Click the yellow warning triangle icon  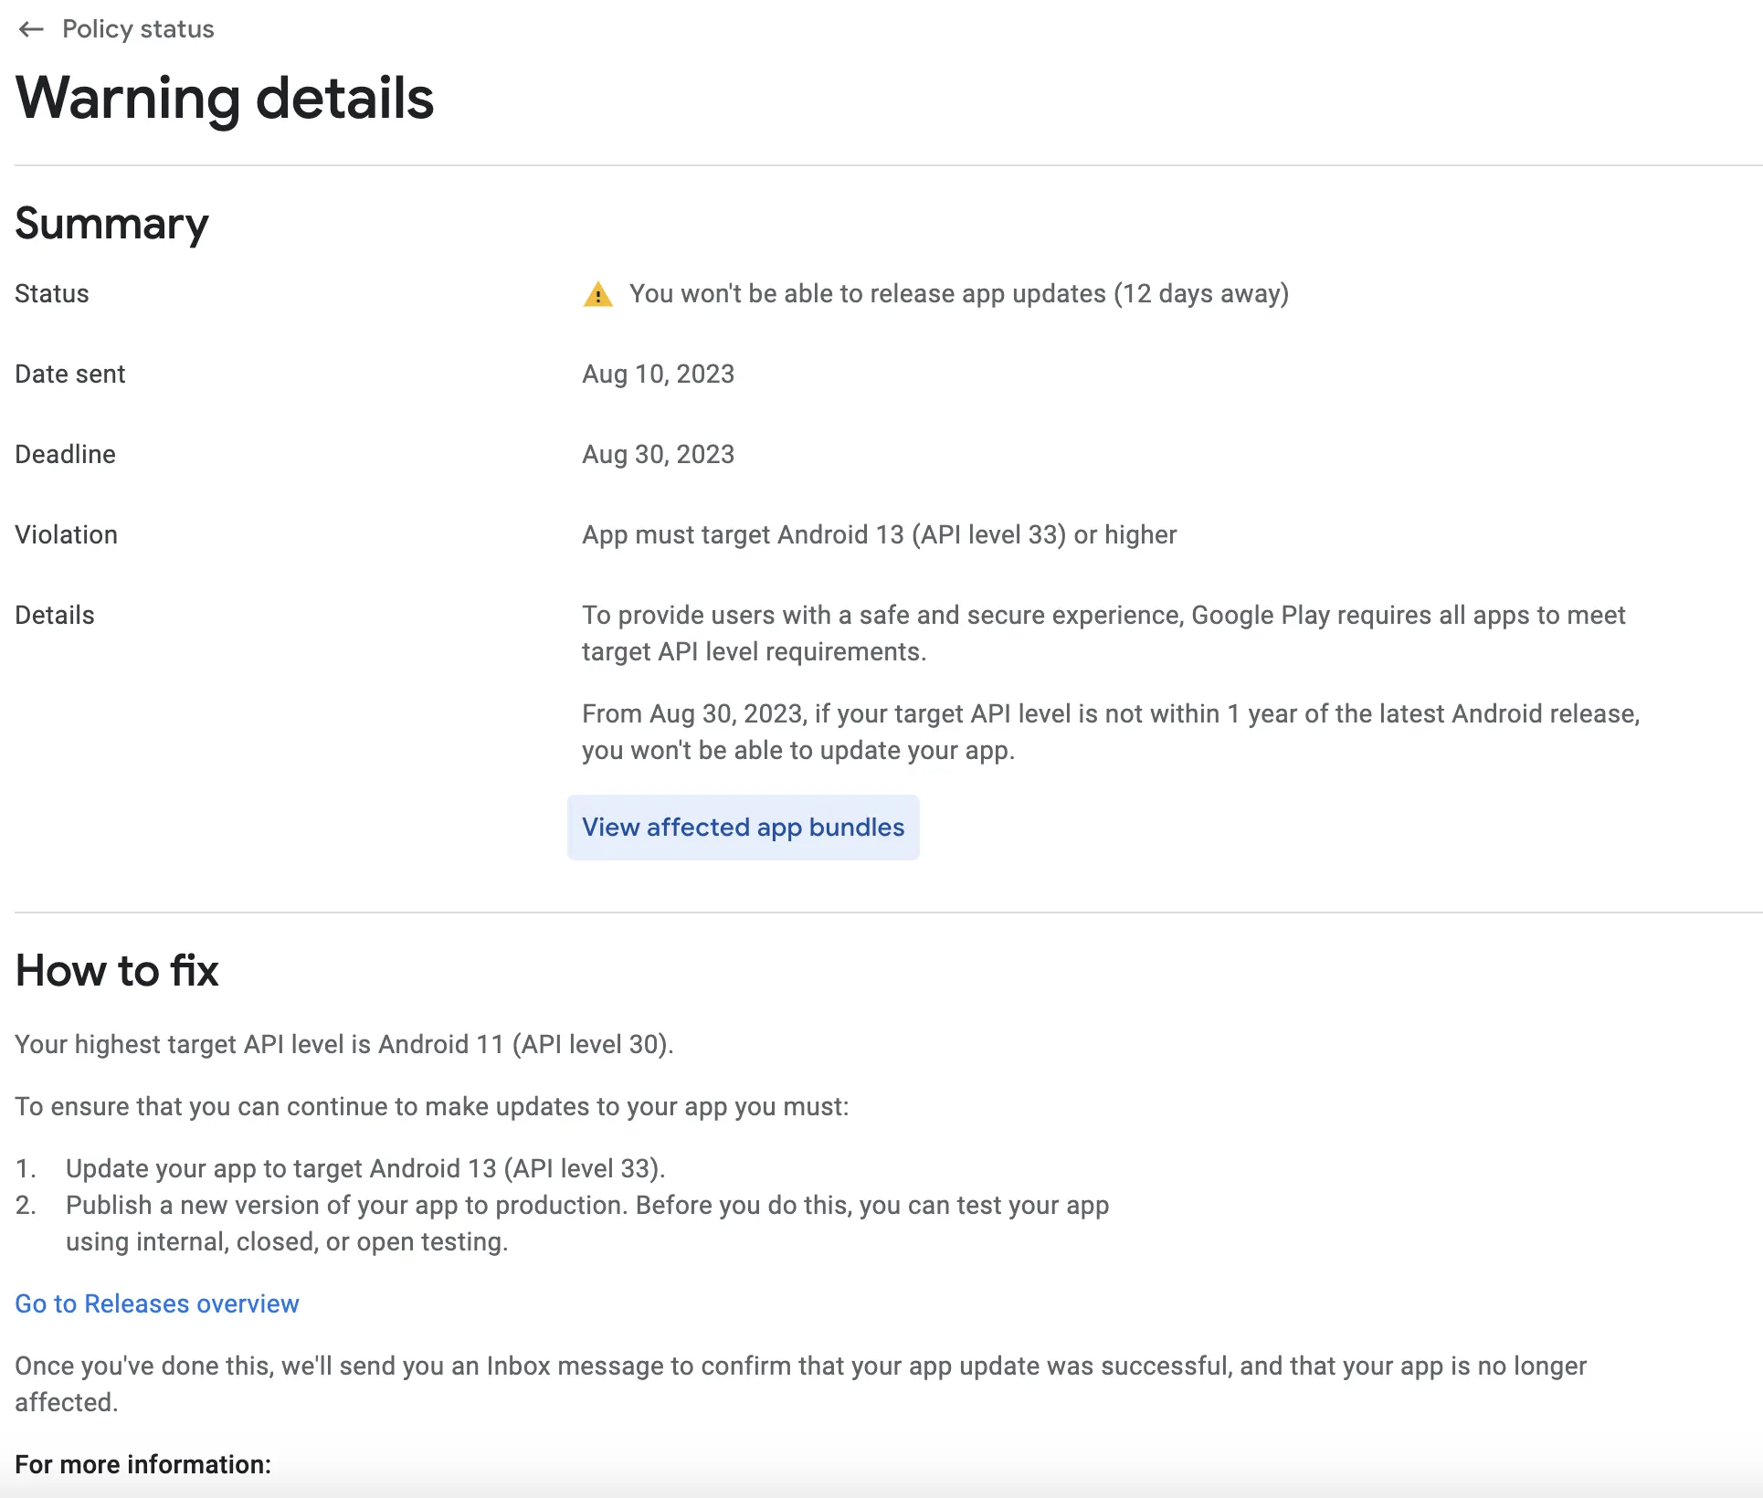click(598, 294)
